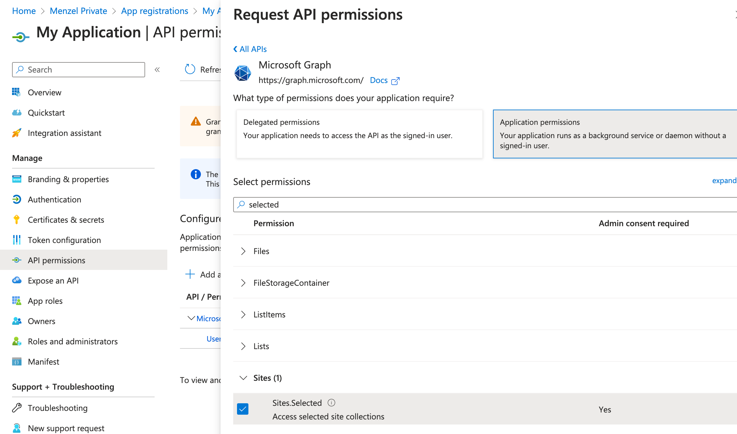Uncheck the Sites.Selected permission checkbox
Image resolution: width=737 pixels, height=434 pixels.
(243, 409)
